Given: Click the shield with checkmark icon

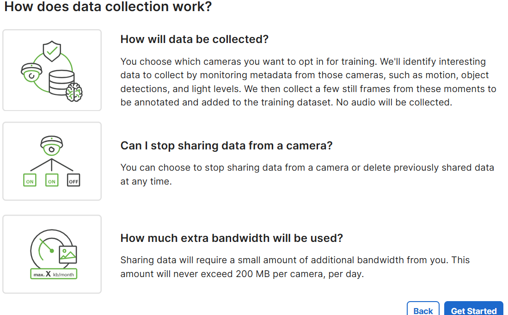Looking at the screenshot, I should tap(52, 51).
